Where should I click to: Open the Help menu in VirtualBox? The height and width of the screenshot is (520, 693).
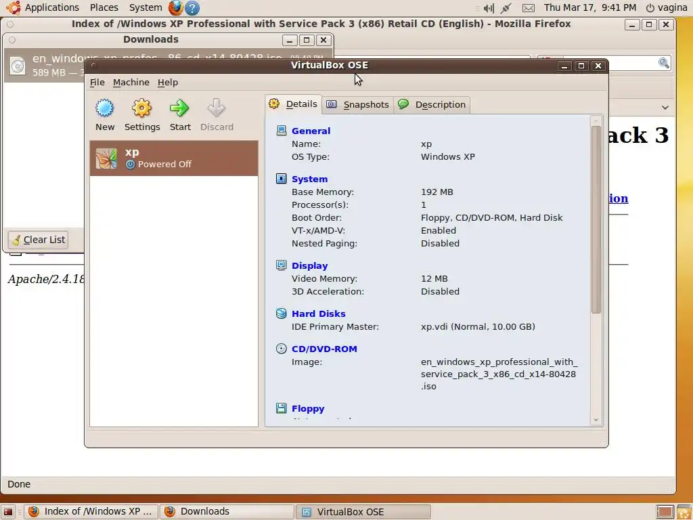(168, 82)
